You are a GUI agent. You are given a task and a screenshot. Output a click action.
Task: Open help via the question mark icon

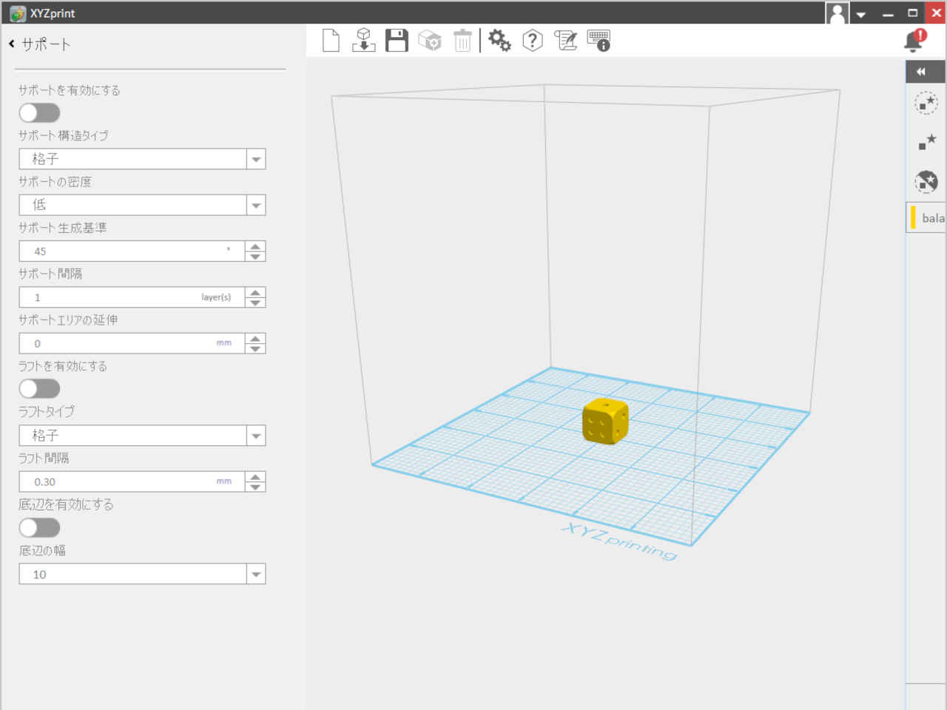pyautogui.click(x=533, y=41)
